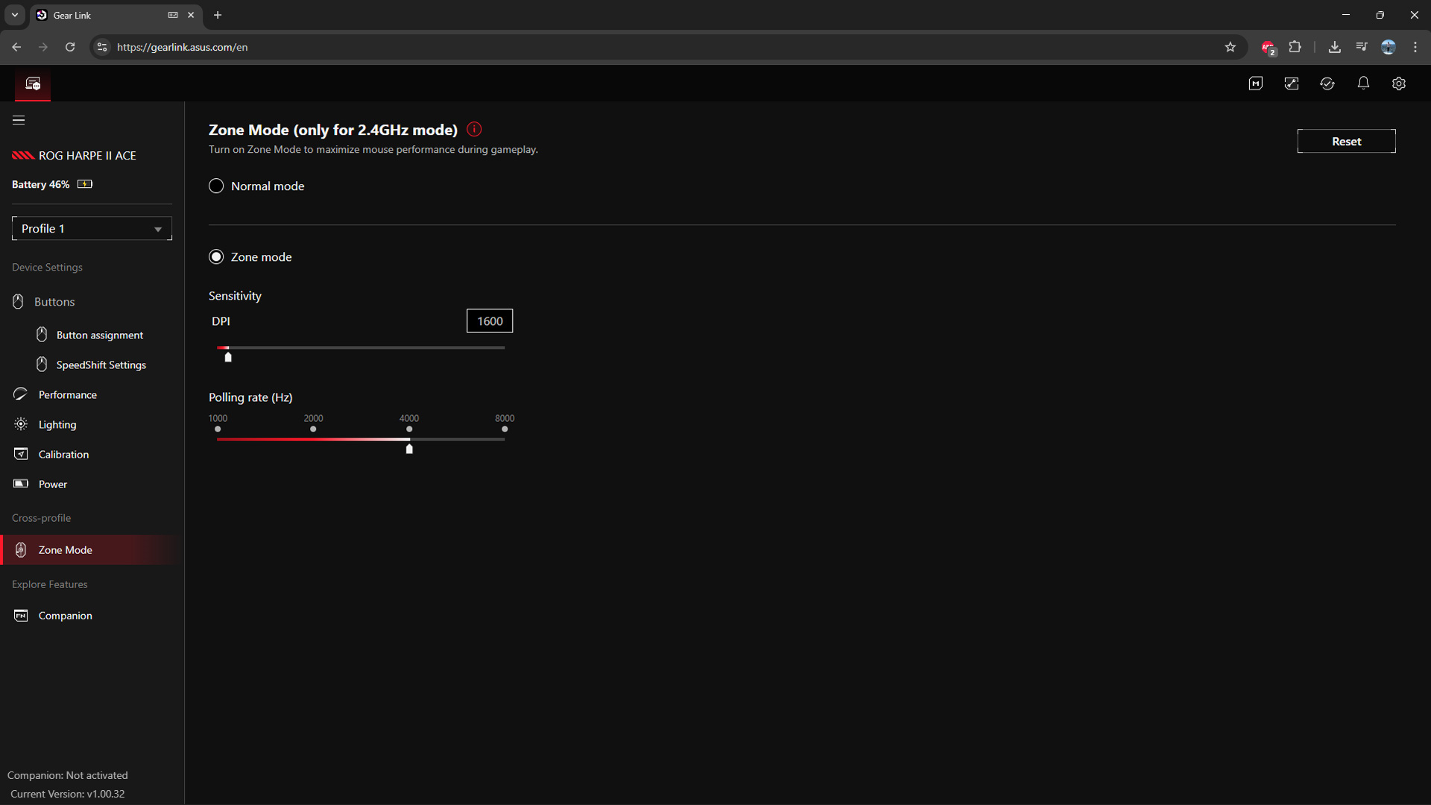Open the browser downloads dropdown

1334,47
